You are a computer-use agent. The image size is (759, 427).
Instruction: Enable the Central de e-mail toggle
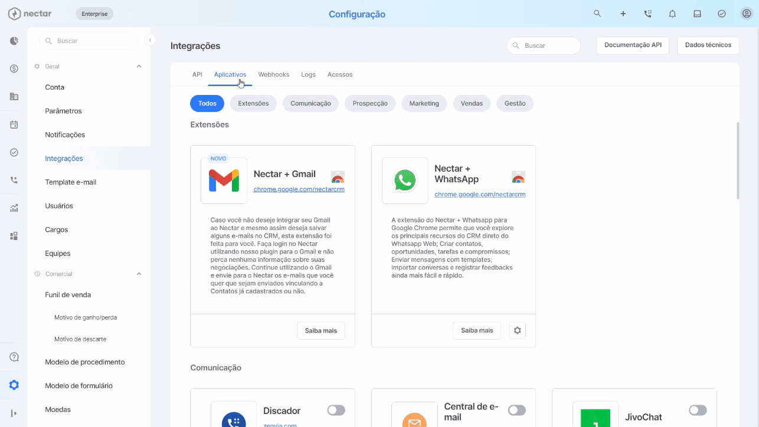516,410
